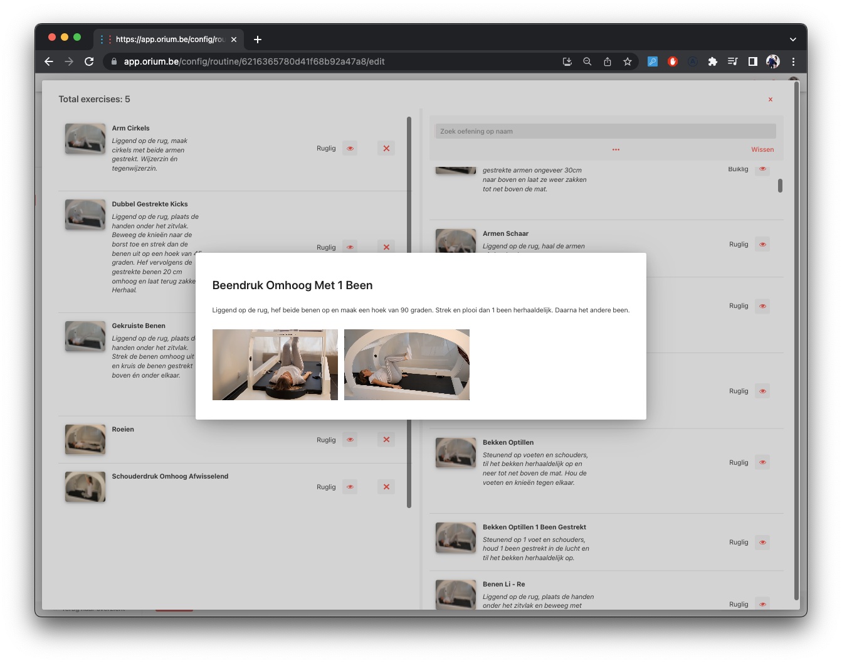842x663 pixels.
Task: Bookmark page with star icon
Action: [x=627, y=61]
